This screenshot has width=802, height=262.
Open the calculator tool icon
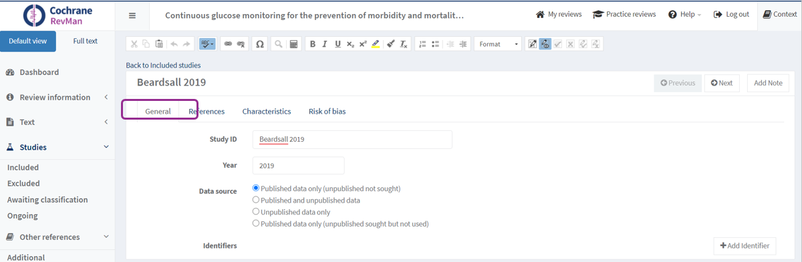(293, 44)
